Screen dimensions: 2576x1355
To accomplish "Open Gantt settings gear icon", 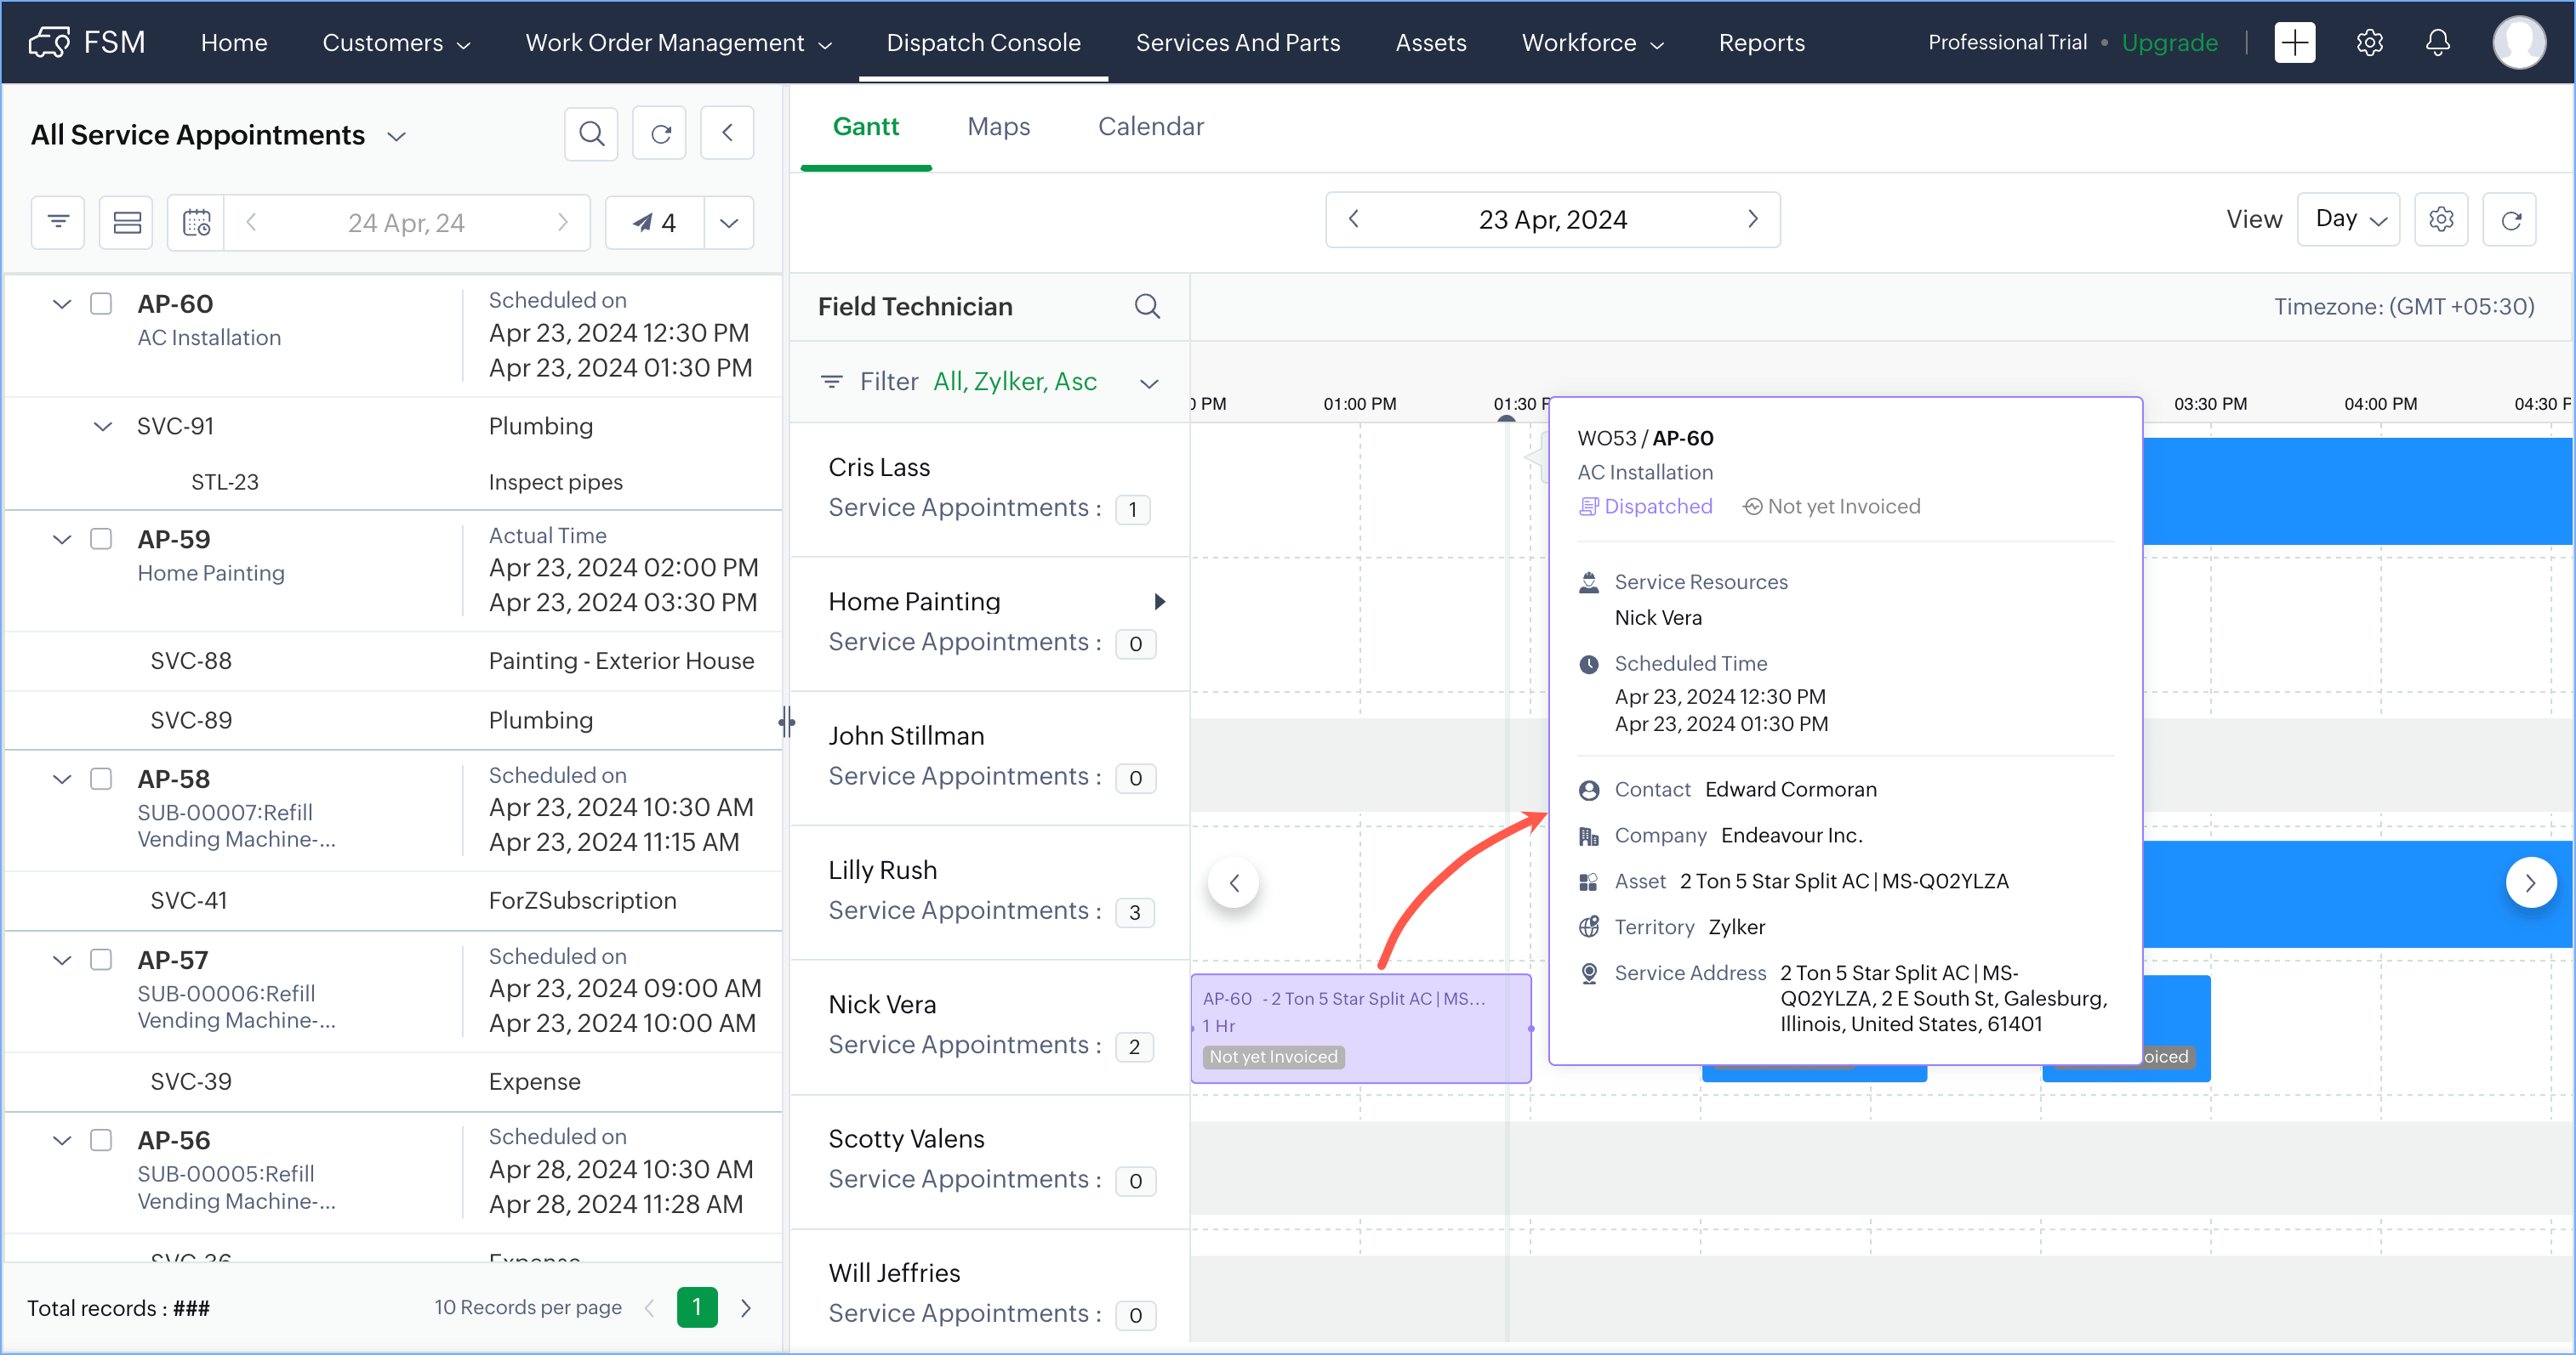I will 2441,220.
